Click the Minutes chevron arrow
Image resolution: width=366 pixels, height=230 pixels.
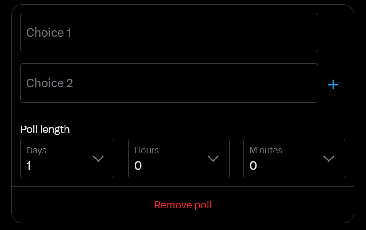329,159
